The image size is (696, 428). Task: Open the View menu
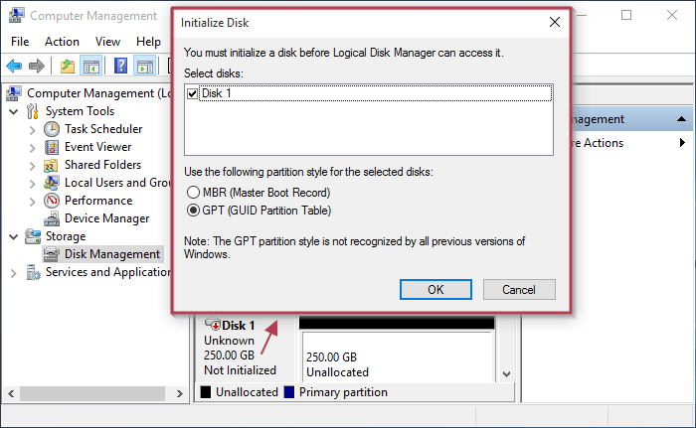pyautogui.click(x=107, y=42)
